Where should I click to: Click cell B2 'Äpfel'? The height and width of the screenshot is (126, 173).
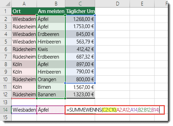(x=51, y=19)
